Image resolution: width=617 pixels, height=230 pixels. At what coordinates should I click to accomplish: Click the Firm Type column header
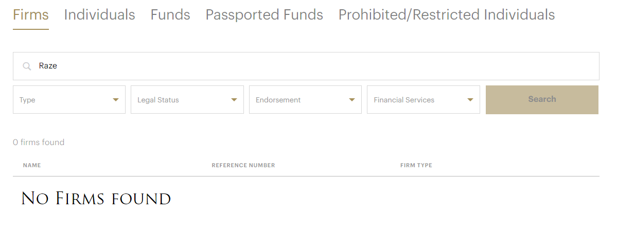pos(416,165)
